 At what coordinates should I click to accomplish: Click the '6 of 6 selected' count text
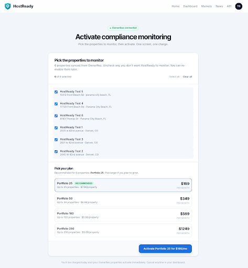click(x=63, y=76)
